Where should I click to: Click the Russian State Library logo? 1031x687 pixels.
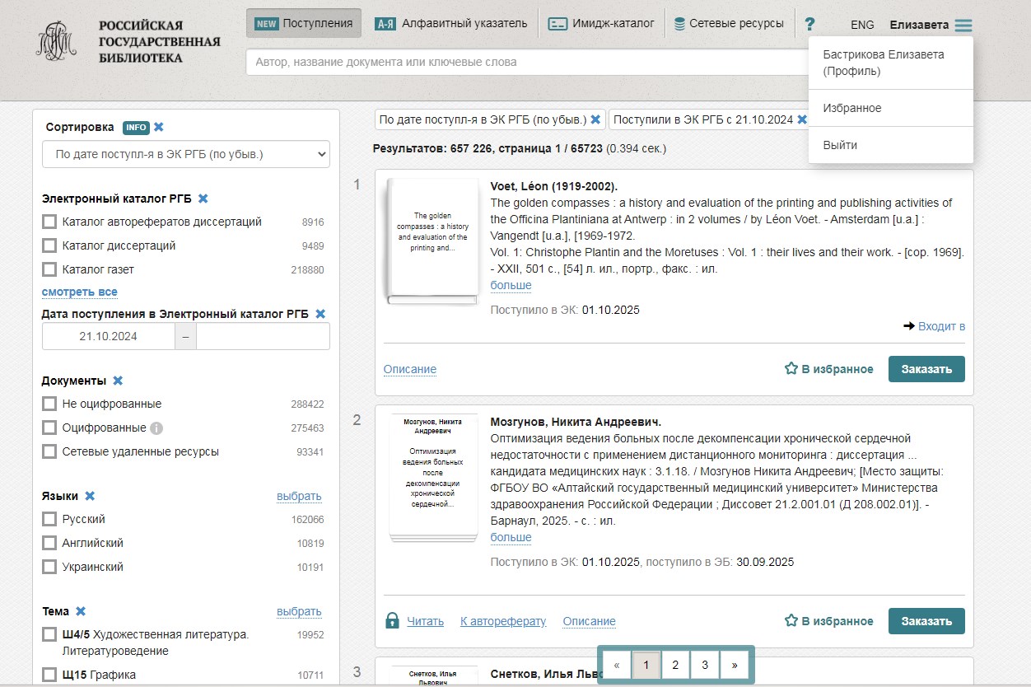pos(56,41)
